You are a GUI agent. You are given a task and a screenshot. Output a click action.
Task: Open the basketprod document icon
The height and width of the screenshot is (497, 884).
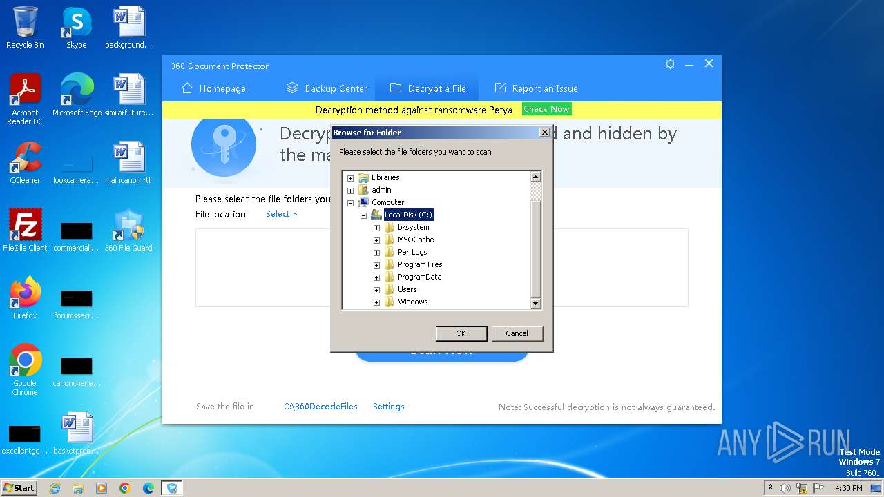coord(77,433)
